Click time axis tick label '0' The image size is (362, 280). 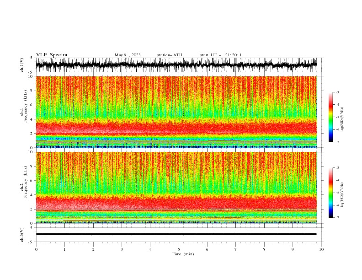click(x=36, y=249)
